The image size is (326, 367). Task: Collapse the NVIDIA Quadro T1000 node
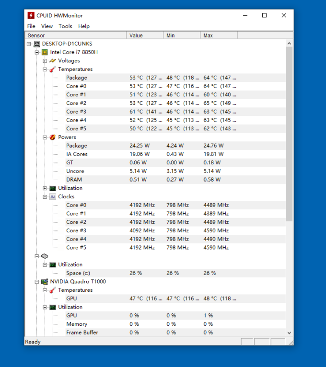tap(37, 282)
